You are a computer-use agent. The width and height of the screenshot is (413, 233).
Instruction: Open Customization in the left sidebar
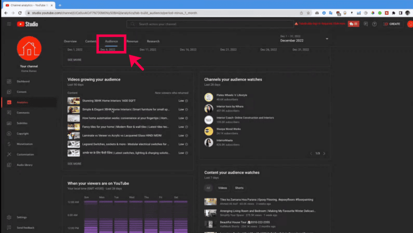[24, 154]
